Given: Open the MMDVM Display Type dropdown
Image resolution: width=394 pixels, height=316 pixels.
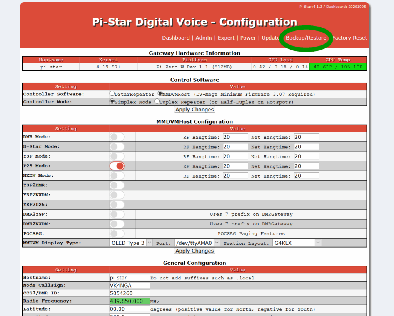Looking at the screenshot, I should pos(131,243).
